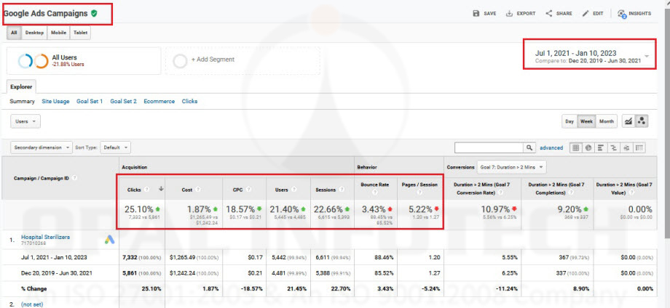
Task: Click help icon next to Sessions
Action: (342, 190)
